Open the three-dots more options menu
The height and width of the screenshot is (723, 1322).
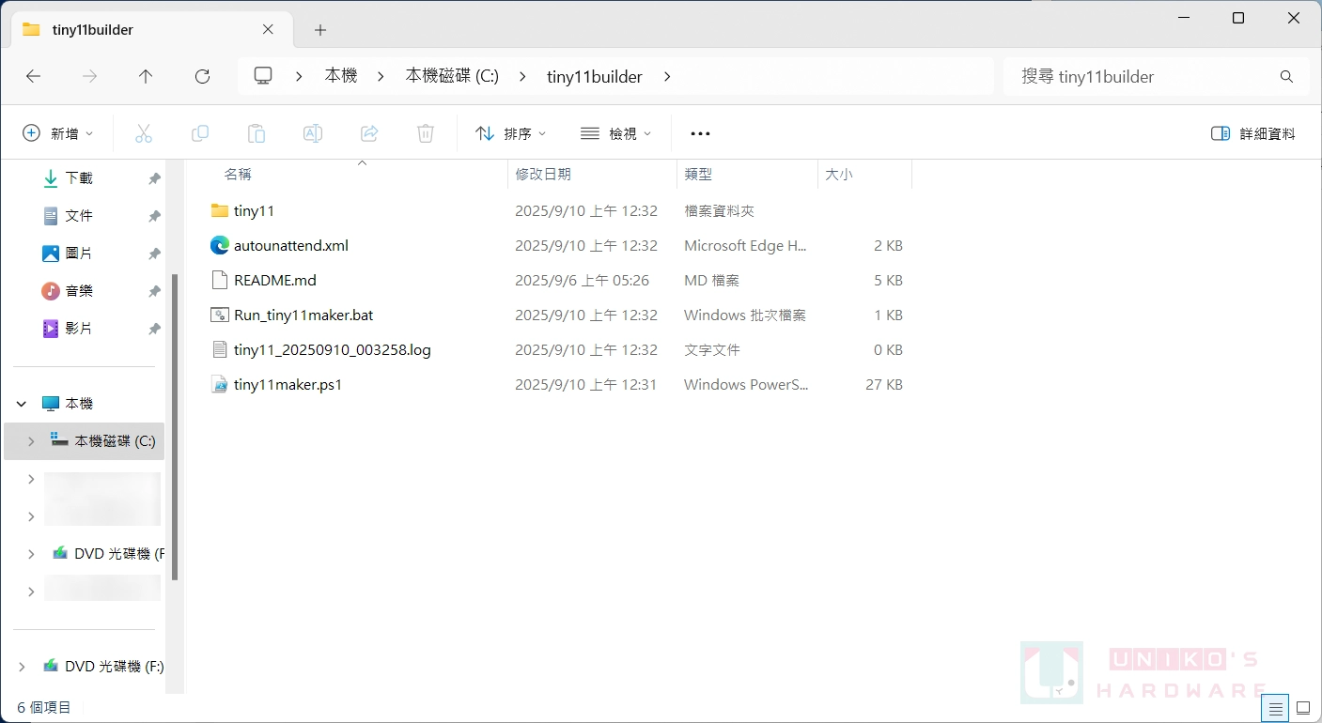[700, 134]
